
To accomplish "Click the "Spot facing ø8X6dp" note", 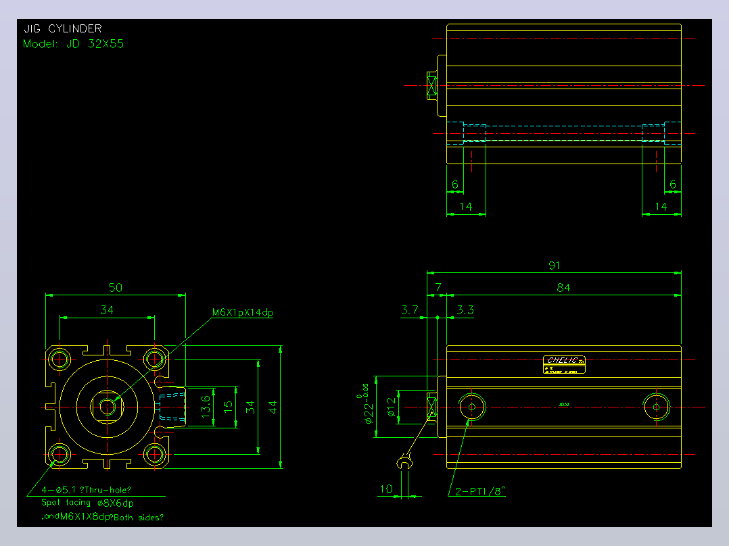I will (x=87, y=503).
